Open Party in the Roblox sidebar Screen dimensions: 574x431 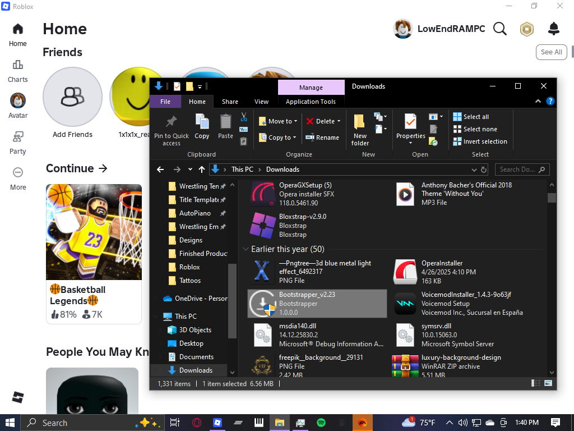tap(17, 143)
